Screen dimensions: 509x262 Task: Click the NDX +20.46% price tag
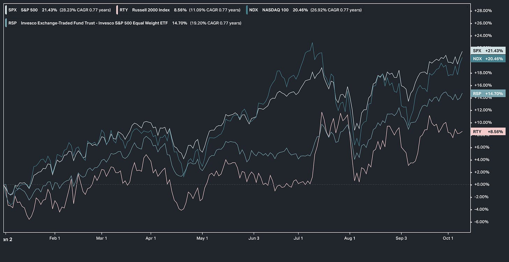(x=488, y=59)
